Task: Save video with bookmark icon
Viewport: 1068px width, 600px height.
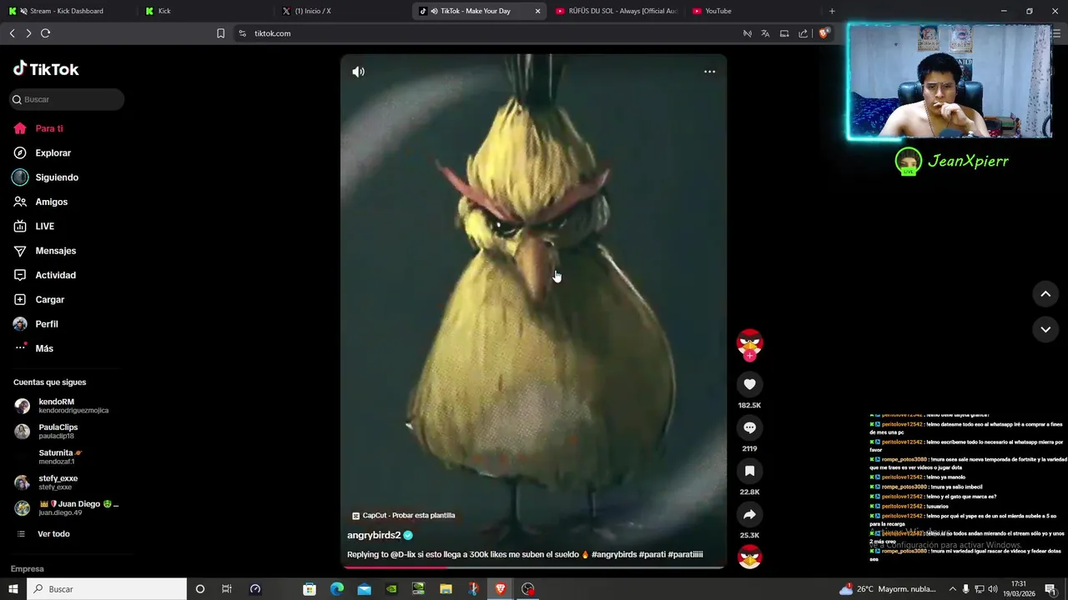Action: click(749, 471)
